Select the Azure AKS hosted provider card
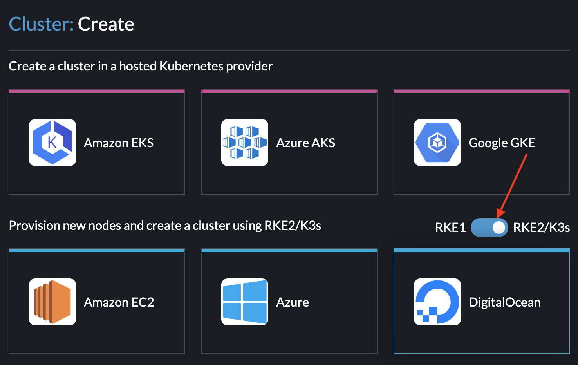This screenshot has width=578, height=365. click(289, 142)
